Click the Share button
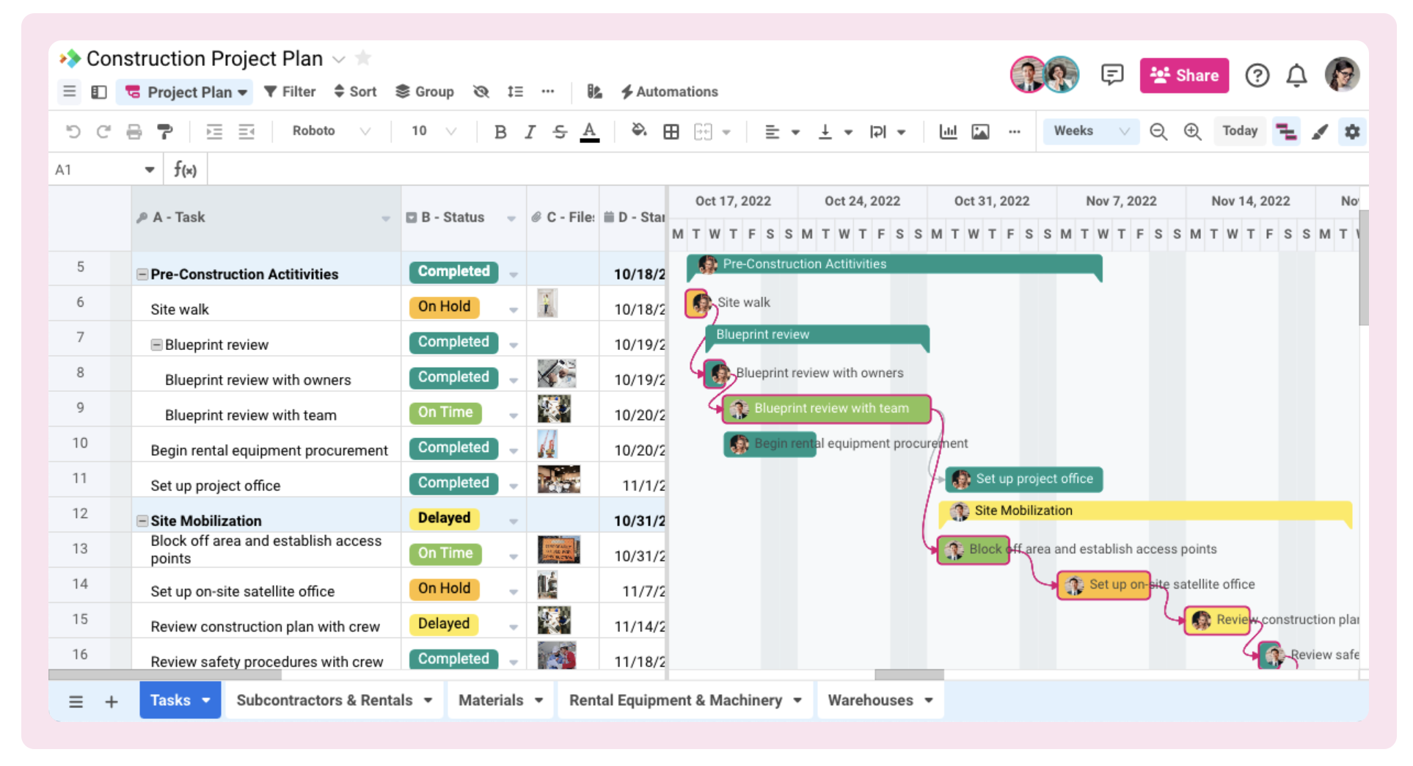 click(1183, 75)
